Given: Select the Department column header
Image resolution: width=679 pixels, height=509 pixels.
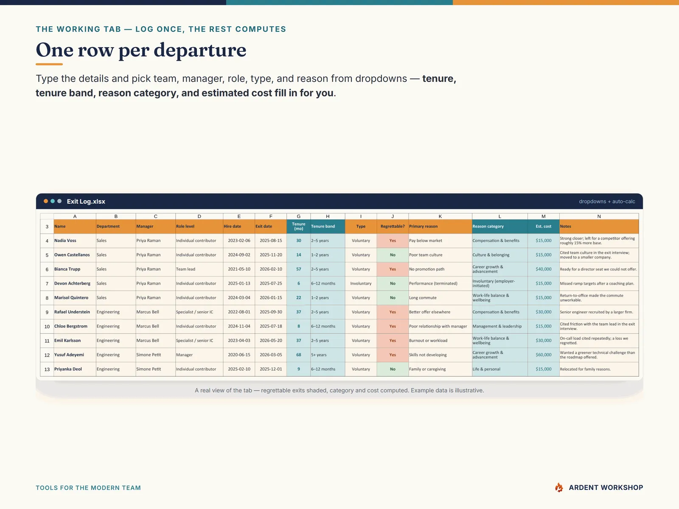Looking at the screenshot, I should 116,227.
